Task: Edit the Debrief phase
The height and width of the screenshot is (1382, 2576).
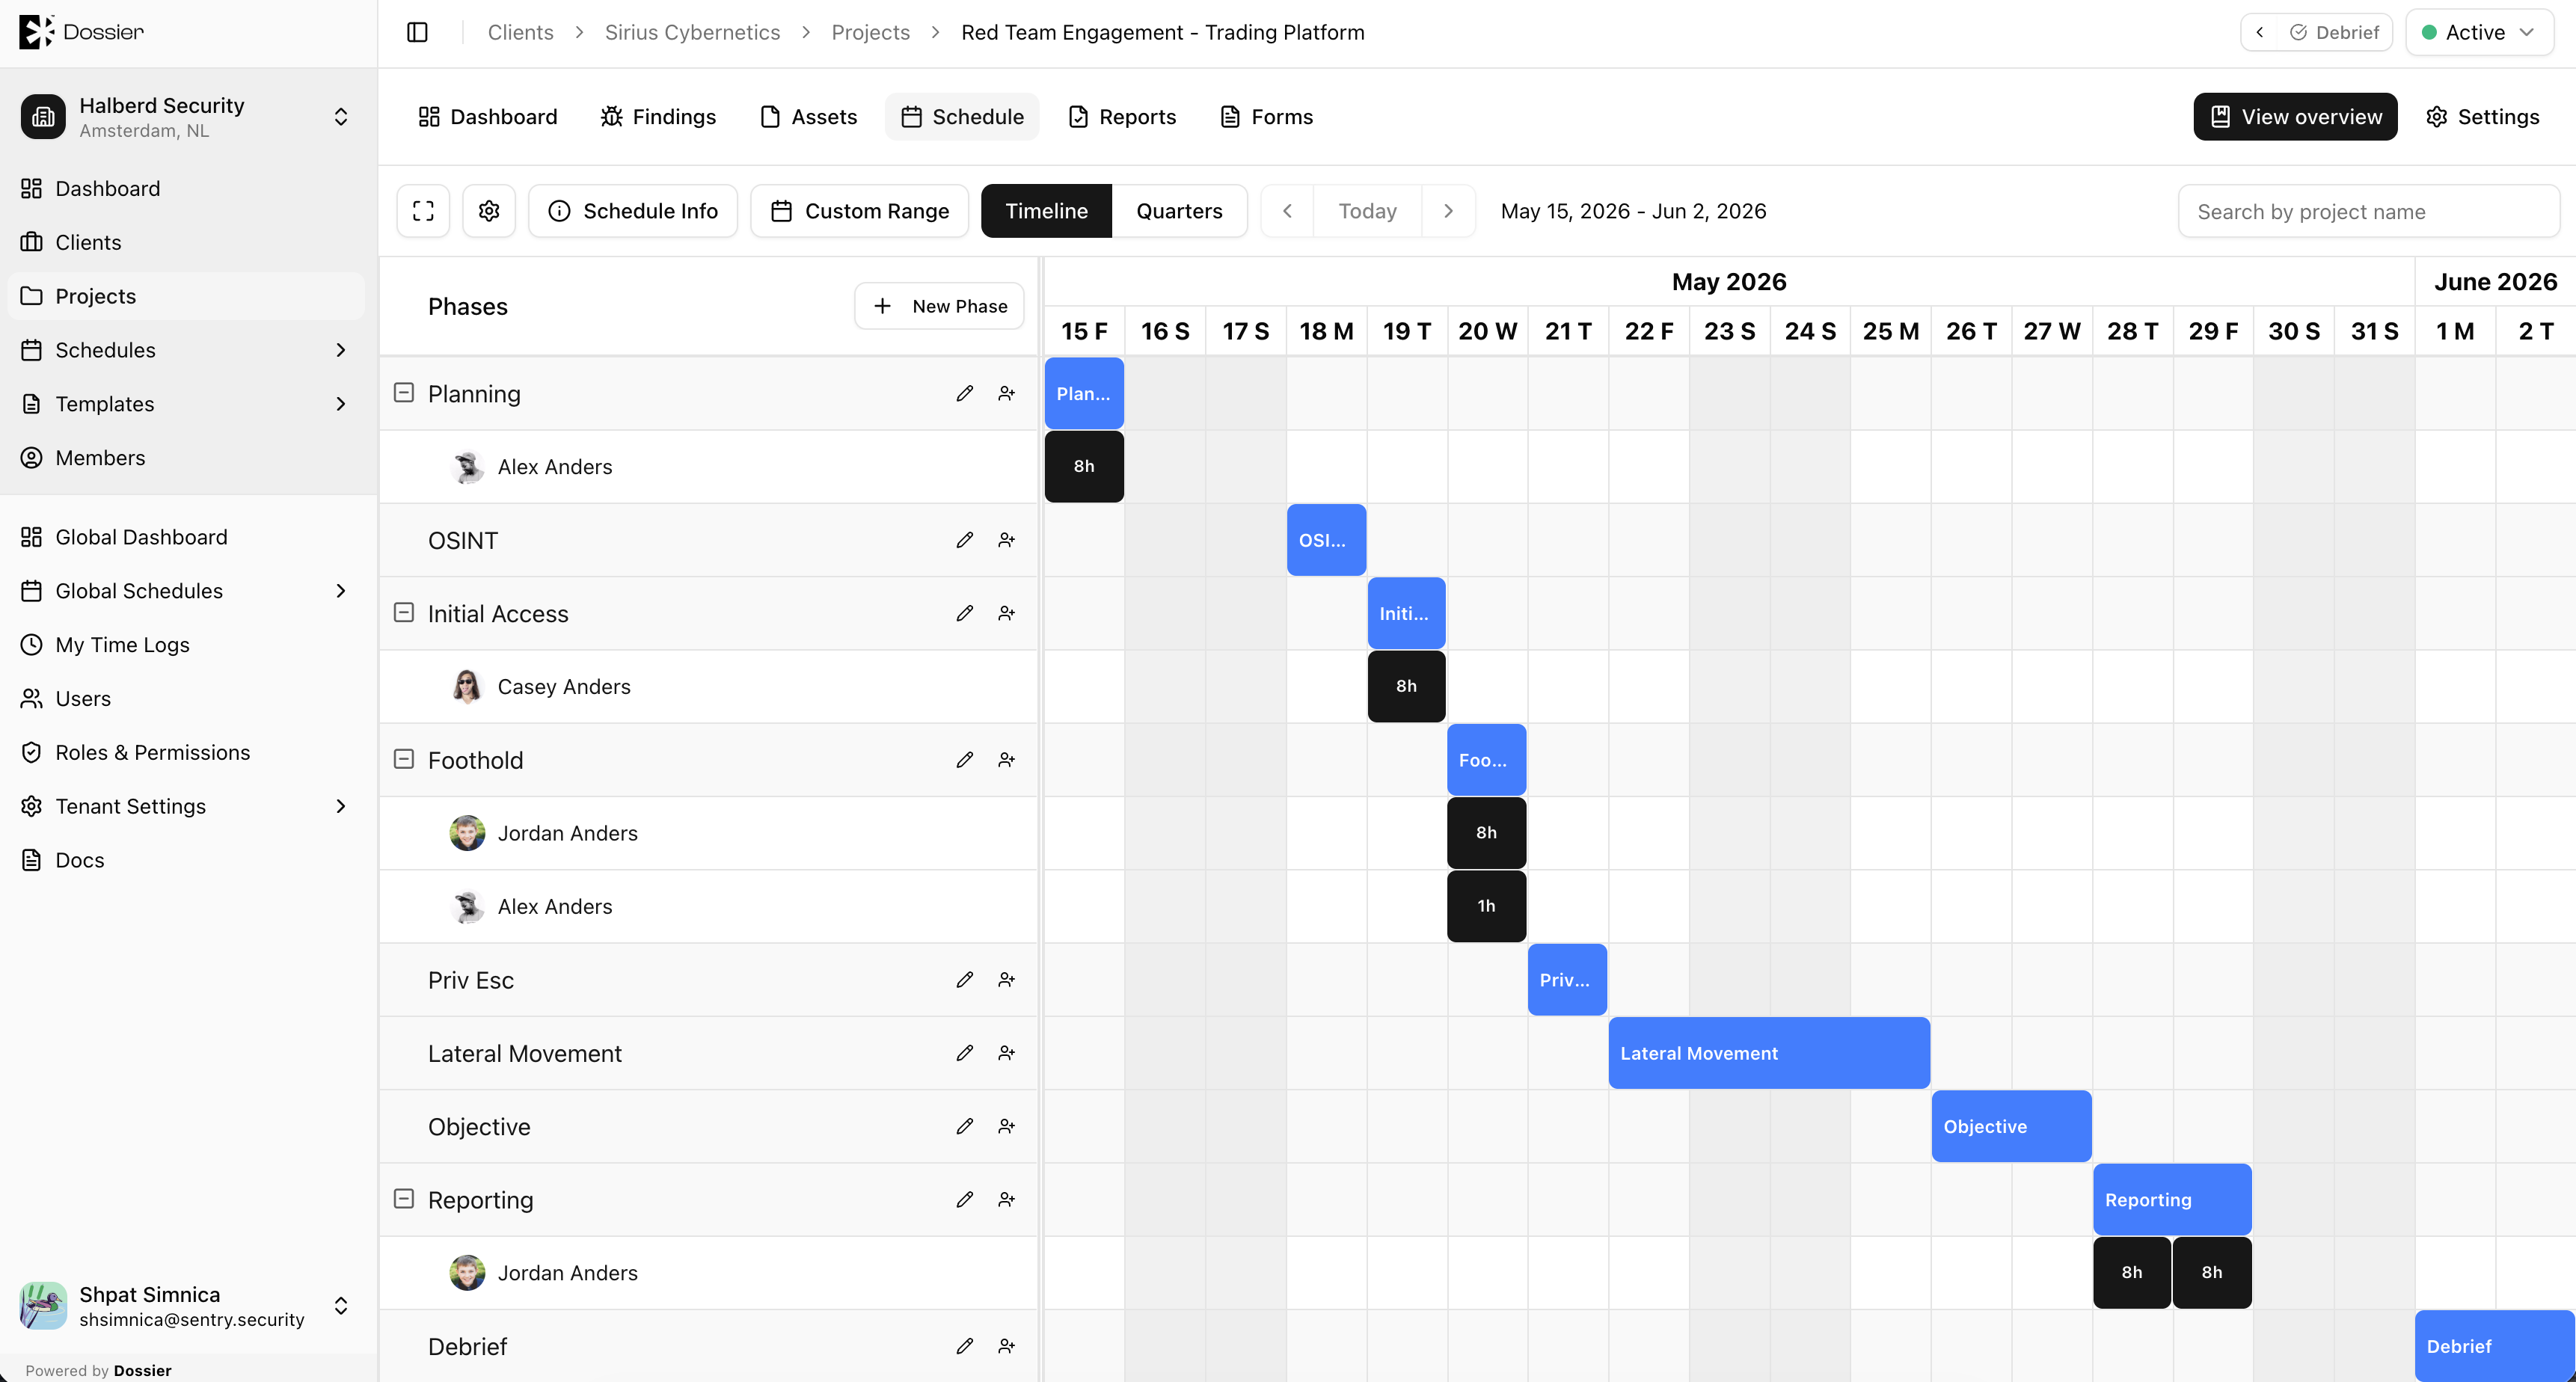Action: [x=964, y=1346]
